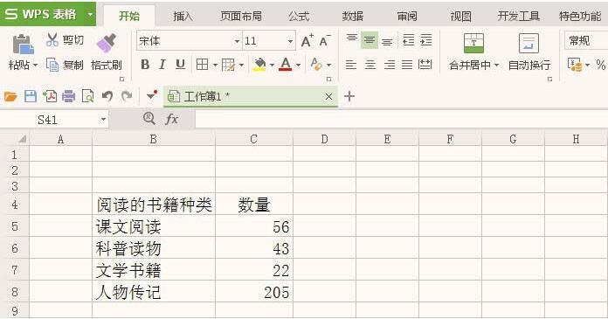Click the Undo arrow icon
Screen dimensions: 608x319
coord(107,96)
